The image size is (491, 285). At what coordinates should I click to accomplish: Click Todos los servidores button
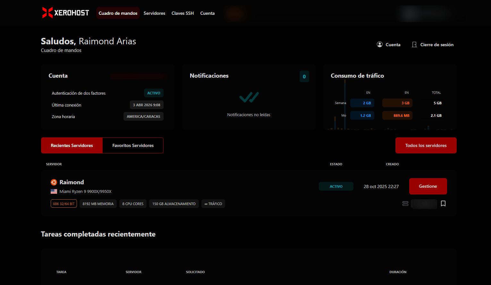coord(426,145)
